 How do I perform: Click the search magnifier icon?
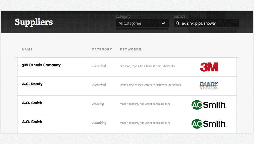coord(178,23)
